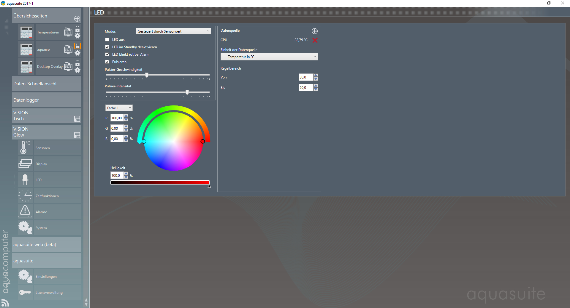Increase the R value with up arrow
The image size is (570, 308).
[126, 116]
